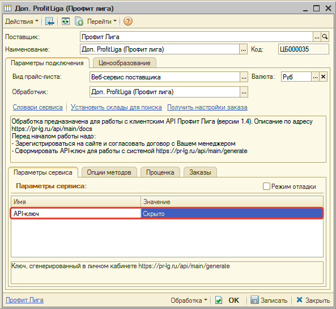The height and width of the screenshot is (309, 336).
Task: Open the Опции методов tab
Action: [x=109, y=172]
